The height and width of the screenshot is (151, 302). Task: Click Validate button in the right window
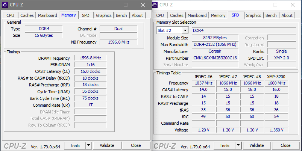[256, 146]
